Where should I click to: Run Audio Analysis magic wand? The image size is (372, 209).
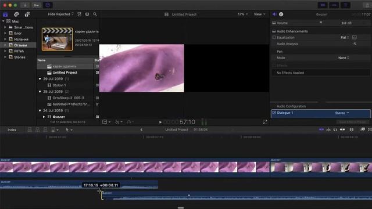(x=355, y=44)
